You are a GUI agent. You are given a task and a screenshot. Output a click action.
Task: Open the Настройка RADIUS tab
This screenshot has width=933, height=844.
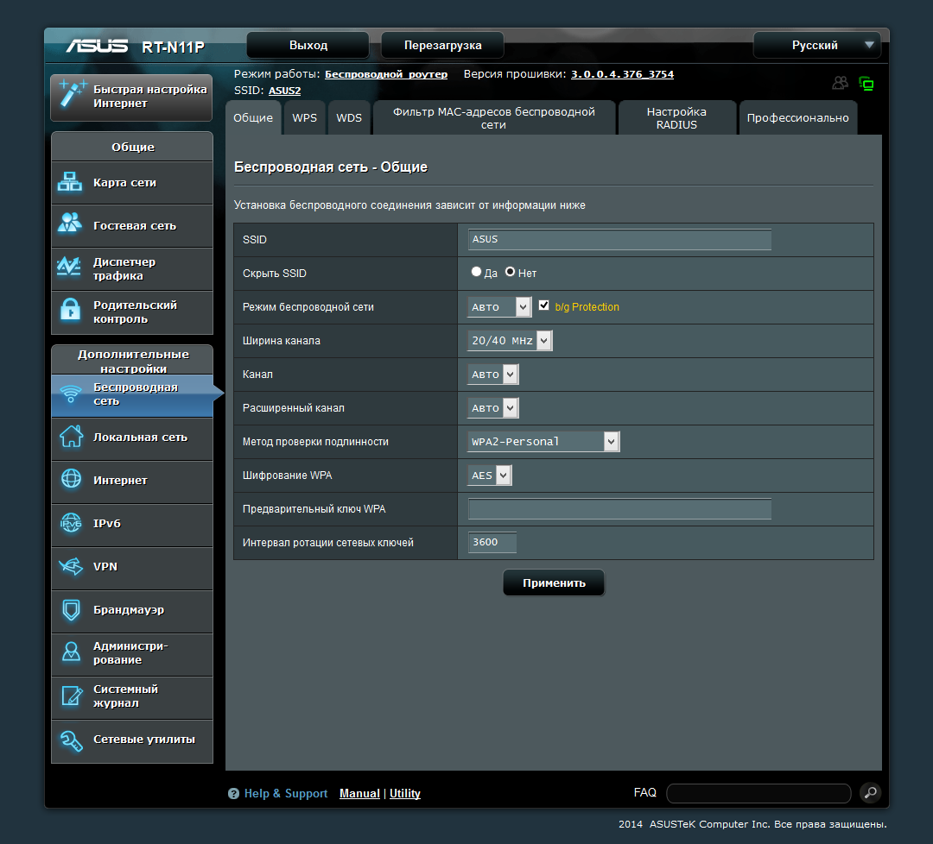coord(676,117)
